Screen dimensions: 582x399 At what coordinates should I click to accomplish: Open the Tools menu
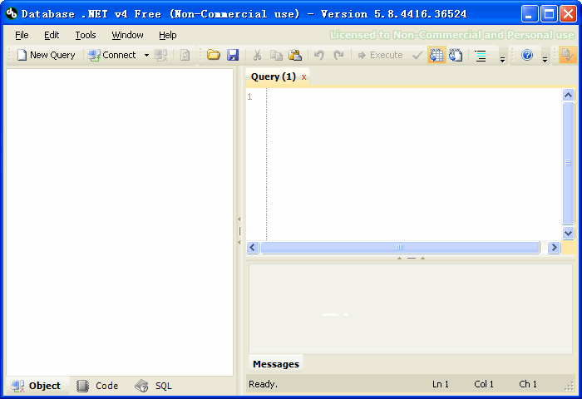coord(86,35)
